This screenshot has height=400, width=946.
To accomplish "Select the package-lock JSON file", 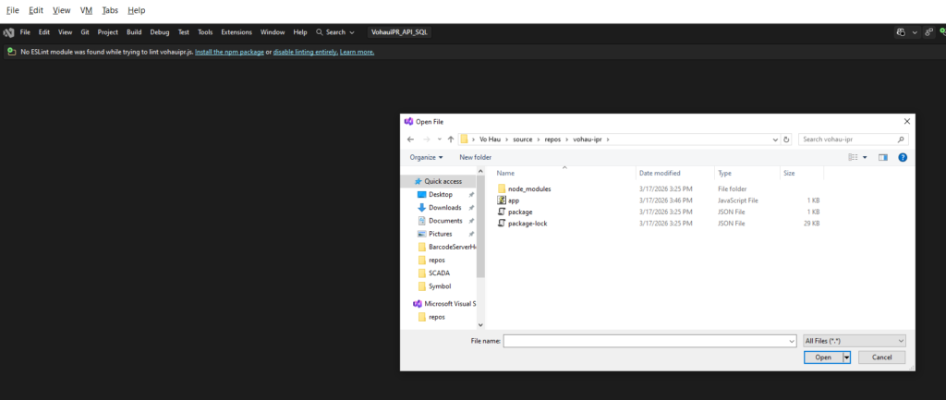I will 527,224.
